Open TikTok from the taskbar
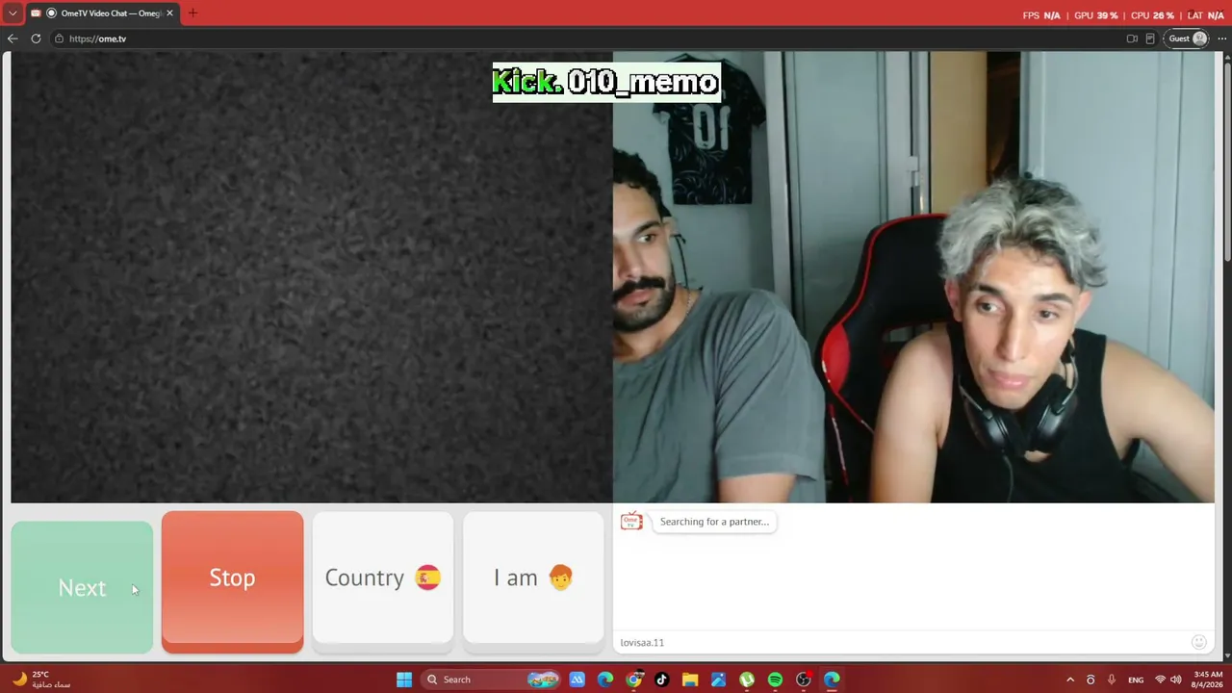Image resolution: width=1232 pixels, height=693 pixels. (661, 680)
